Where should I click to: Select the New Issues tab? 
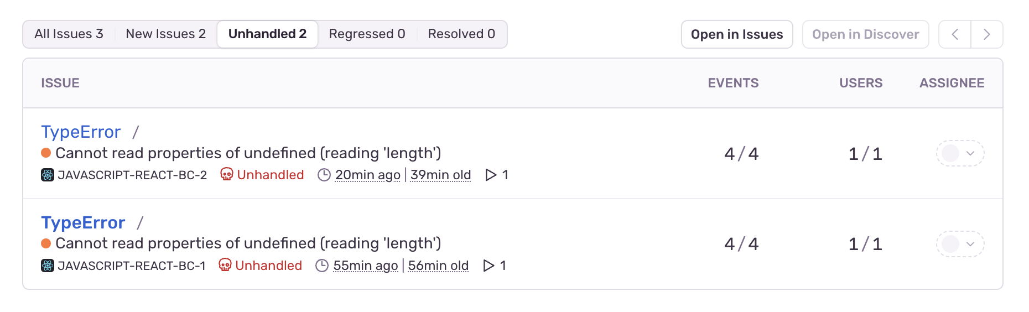pyautogui.click(x=165, y=34)
